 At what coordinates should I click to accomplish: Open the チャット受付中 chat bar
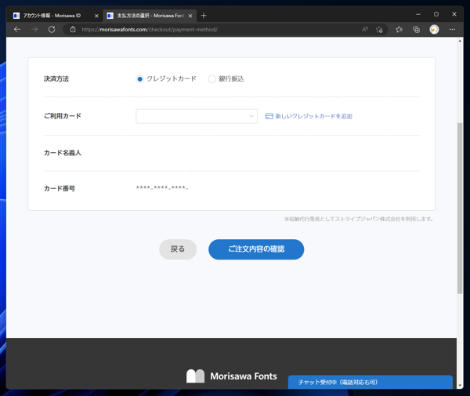[371, 382]
